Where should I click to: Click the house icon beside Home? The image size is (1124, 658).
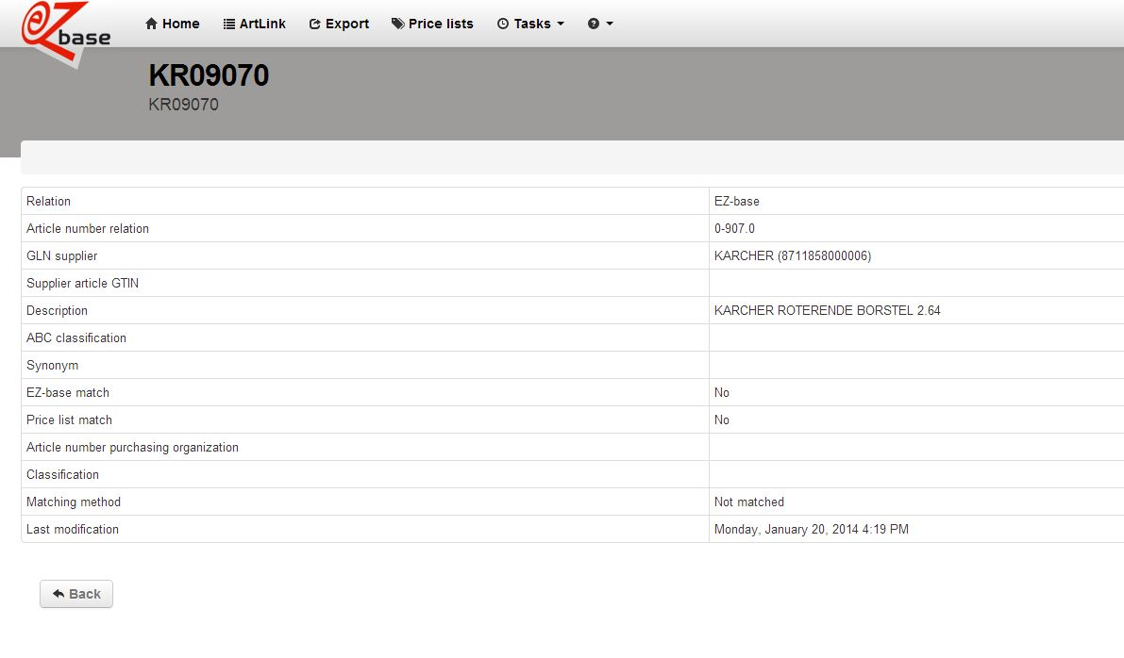[x=151, y=24]
